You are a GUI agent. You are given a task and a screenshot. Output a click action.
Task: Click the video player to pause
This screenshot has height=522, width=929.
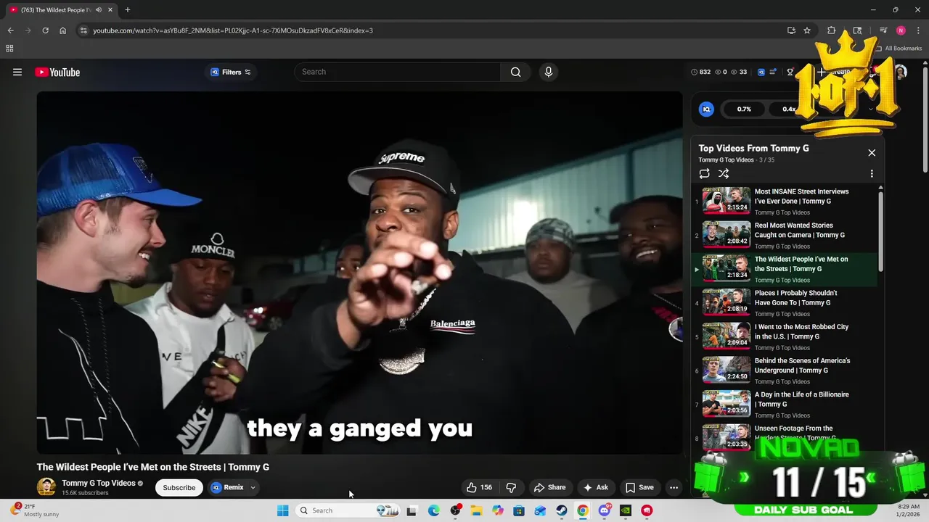360,273
